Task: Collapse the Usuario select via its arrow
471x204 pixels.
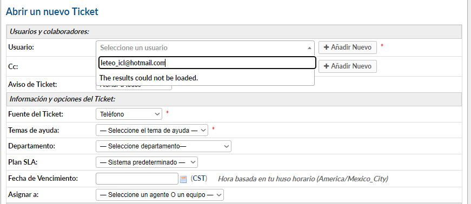Action: coord(309,47)
